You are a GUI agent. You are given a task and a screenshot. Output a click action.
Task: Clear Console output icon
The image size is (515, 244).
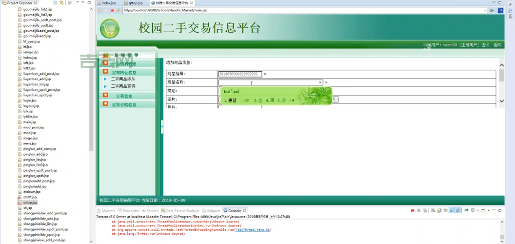pyautogui.click(x=433, y=210)
